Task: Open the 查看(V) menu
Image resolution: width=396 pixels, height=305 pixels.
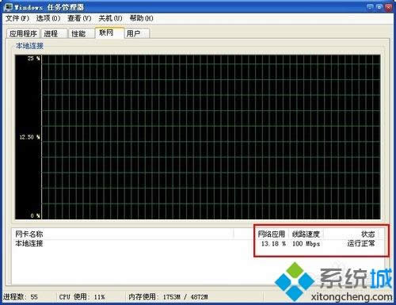Action: click(x=79, y=18)
